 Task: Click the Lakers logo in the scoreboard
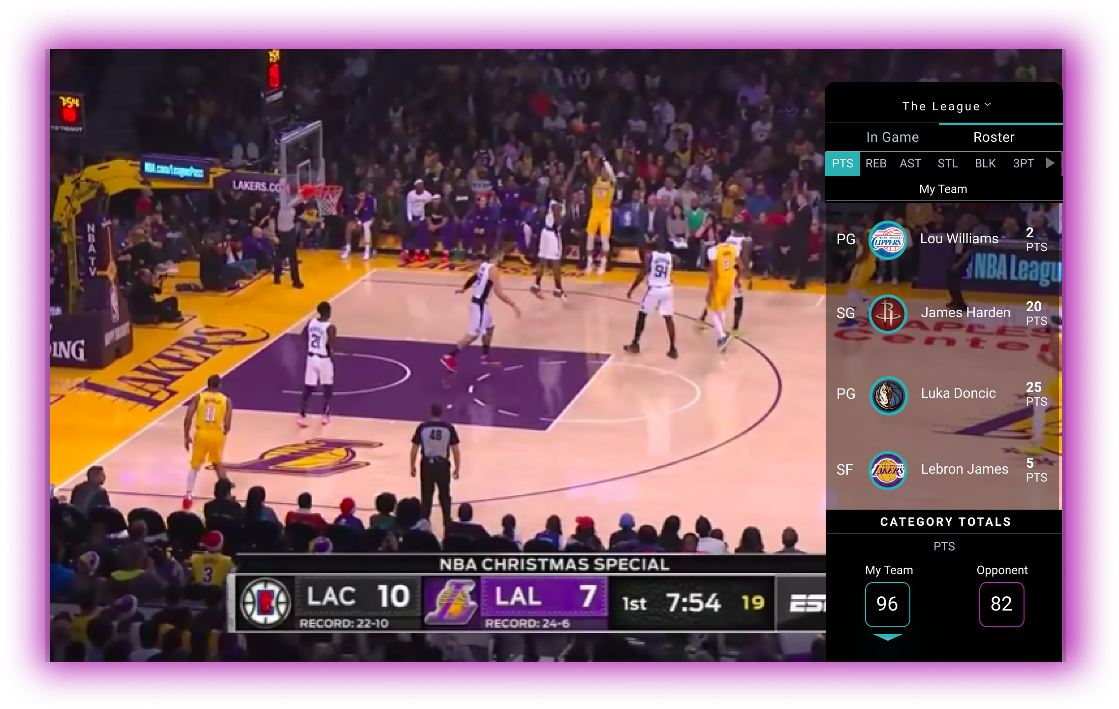click(x=451, y=602)
